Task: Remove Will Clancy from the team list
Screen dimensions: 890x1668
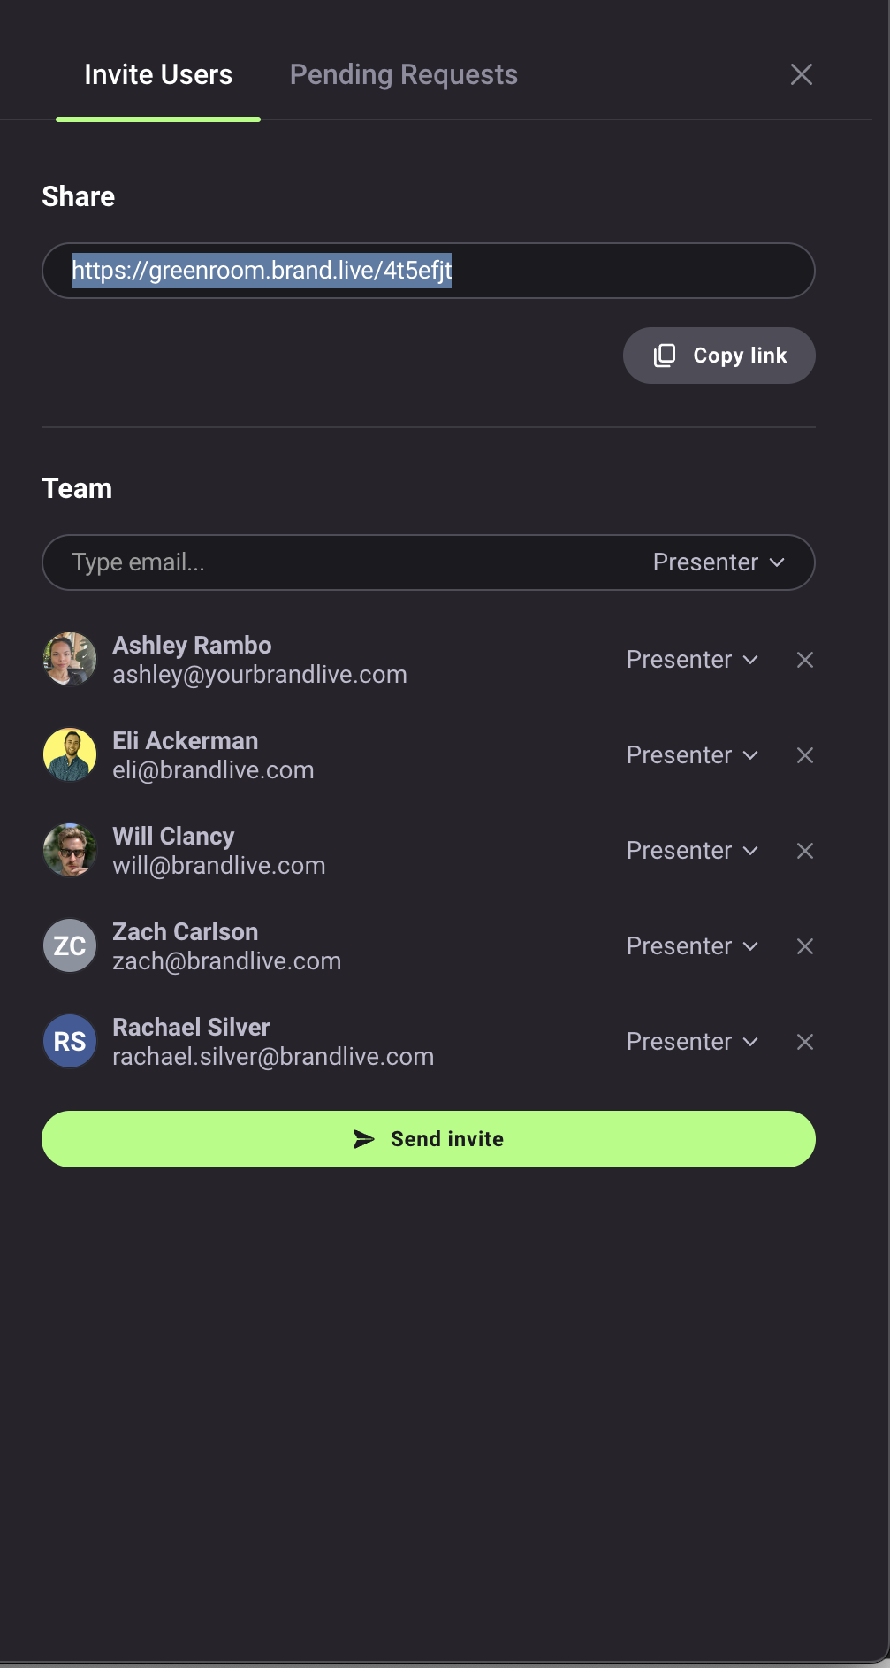Action: tap(804, 851)
